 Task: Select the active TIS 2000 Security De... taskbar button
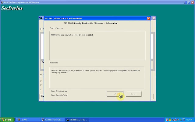tap(77, 120)
